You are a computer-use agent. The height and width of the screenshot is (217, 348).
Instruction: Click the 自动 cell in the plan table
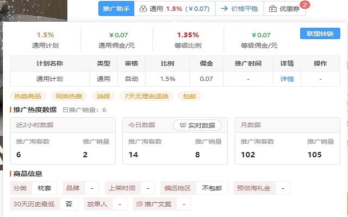point(132,79)
